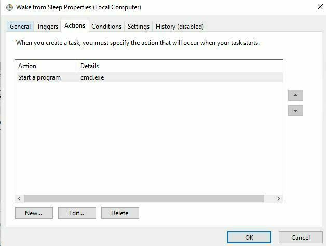Confirm changes with OK button
This screenshot has width=326, height=246.
tap(249, 238)
